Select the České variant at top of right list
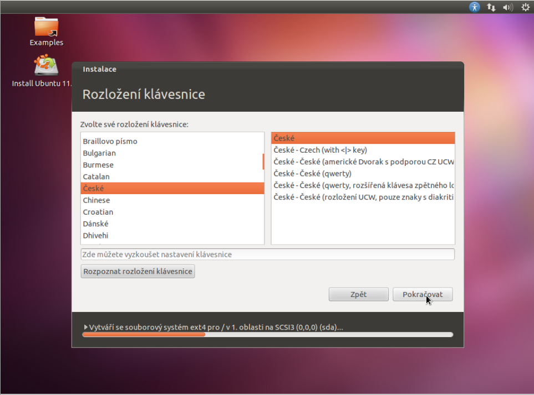 tap(363, 138)
